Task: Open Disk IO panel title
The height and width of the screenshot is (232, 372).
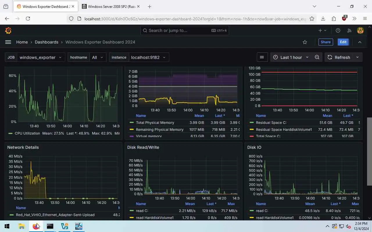Action: click(254, 147)
